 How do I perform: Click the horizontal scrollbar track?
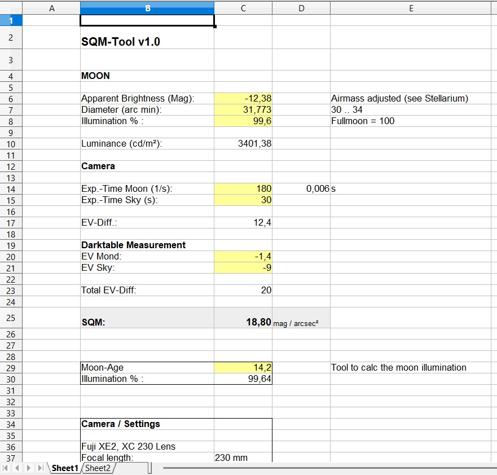pyautogui.click(x=327, y=468)
